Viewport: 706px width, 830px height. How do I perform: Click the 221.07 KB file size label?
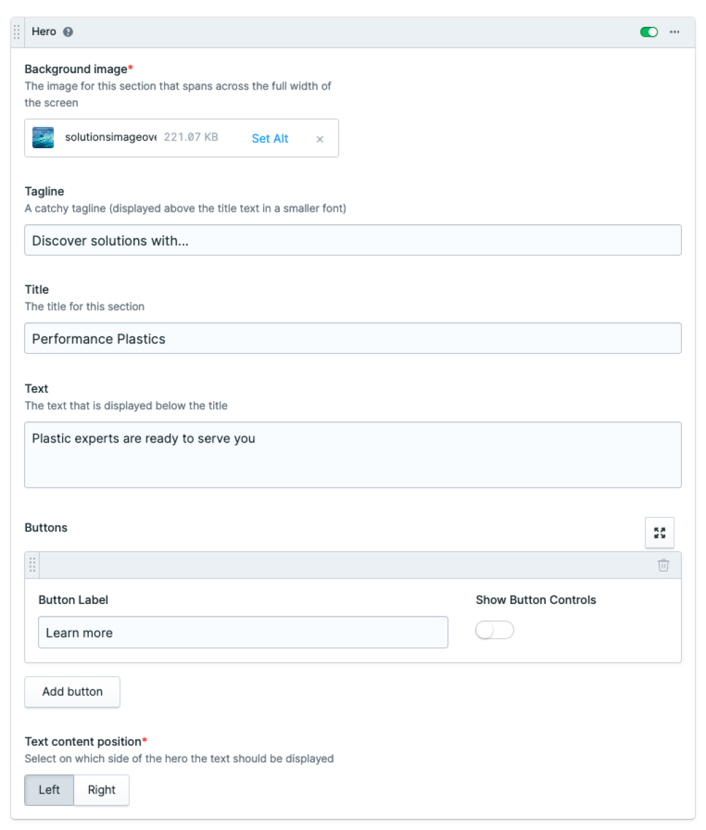pos(191,137)
